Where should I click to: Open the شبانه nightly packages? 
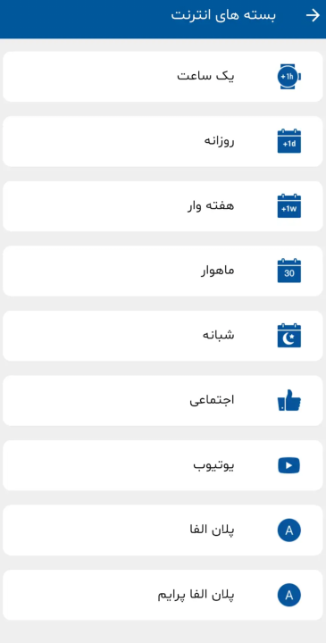coord(163,336)
